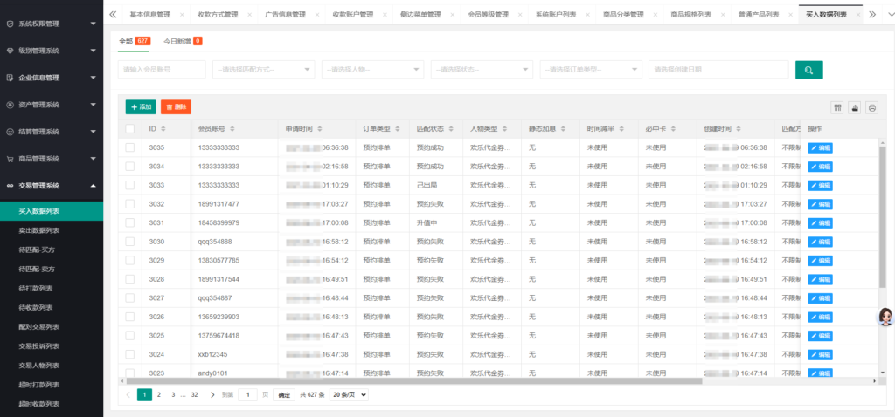
Task: Open the 请选择匹配方式 dropdown
Action: [x=263, y=70]
